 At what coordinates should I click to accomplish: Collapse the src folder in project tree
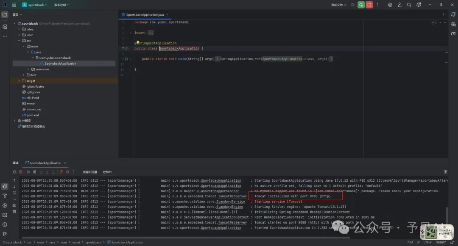(19, 41)
